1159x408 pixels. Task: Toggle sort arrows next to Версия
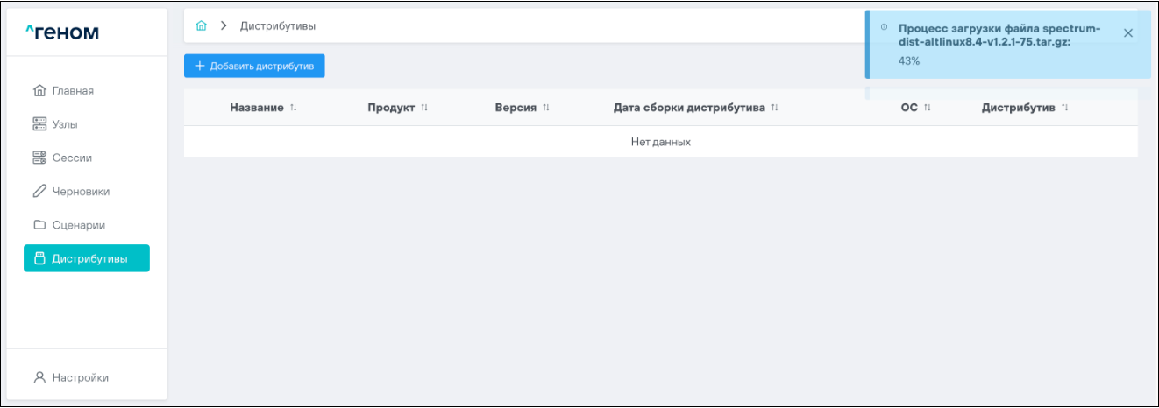click(545, 108)
